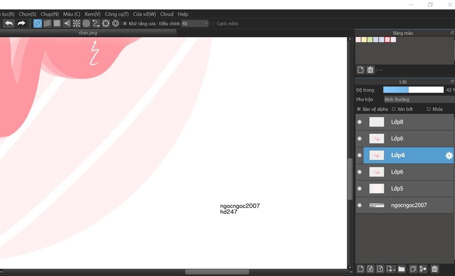455x276 pixels.
Task: Select the dotted circle snap icon
Action: coord(106,23)
